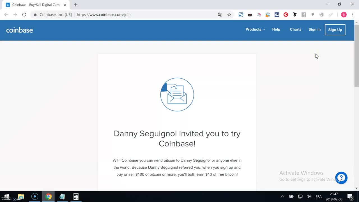
Task: Open the clock showing 23:47
Action: [334, 196]
